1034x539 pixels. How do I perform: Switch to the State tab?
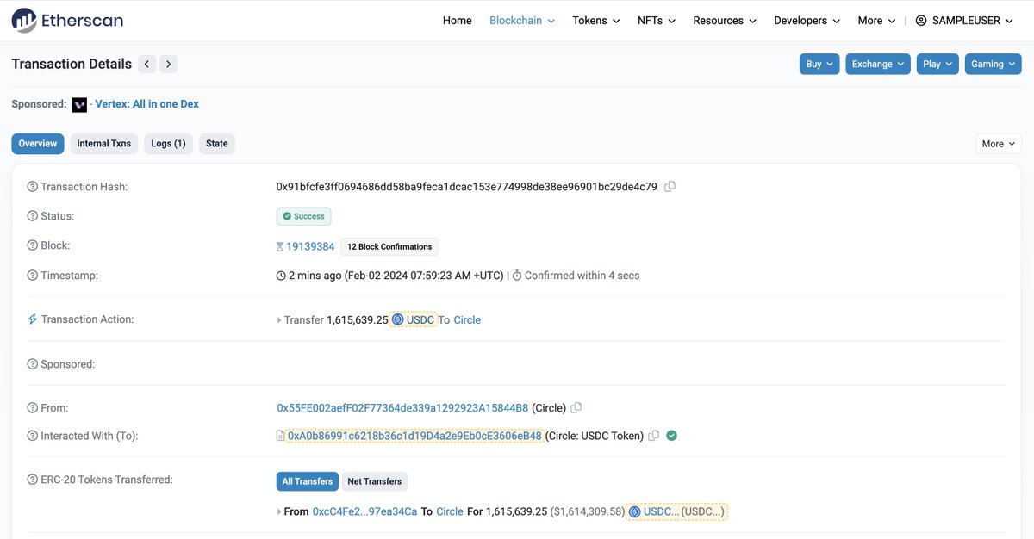(217, 144)
